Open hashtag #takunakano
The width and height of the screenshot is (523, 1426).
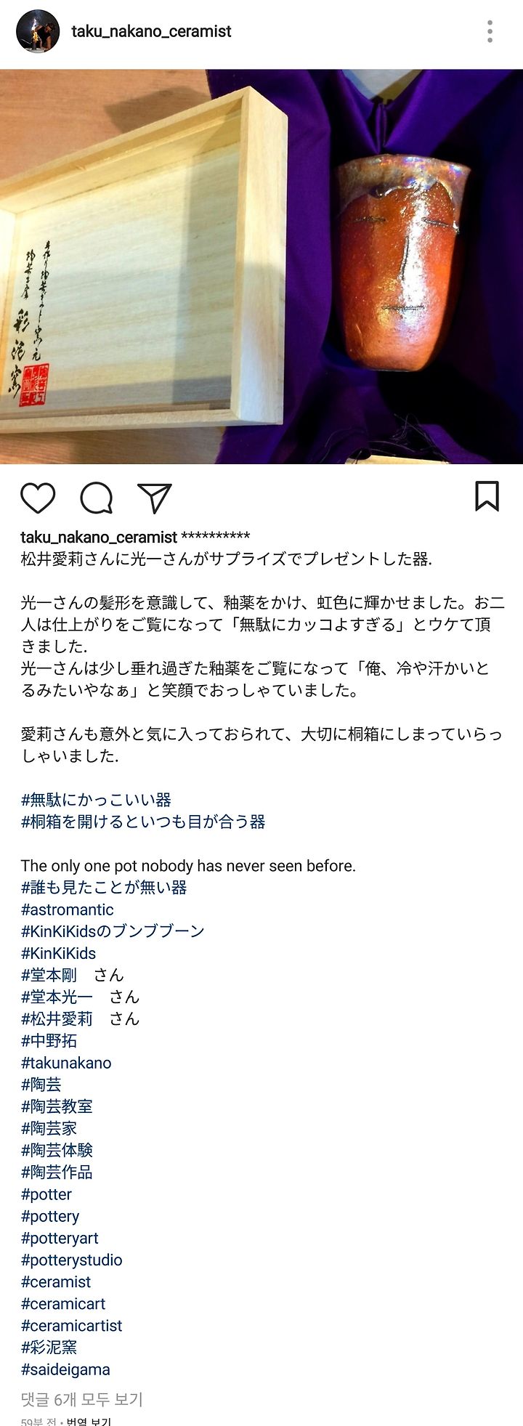coord(66,1063)
